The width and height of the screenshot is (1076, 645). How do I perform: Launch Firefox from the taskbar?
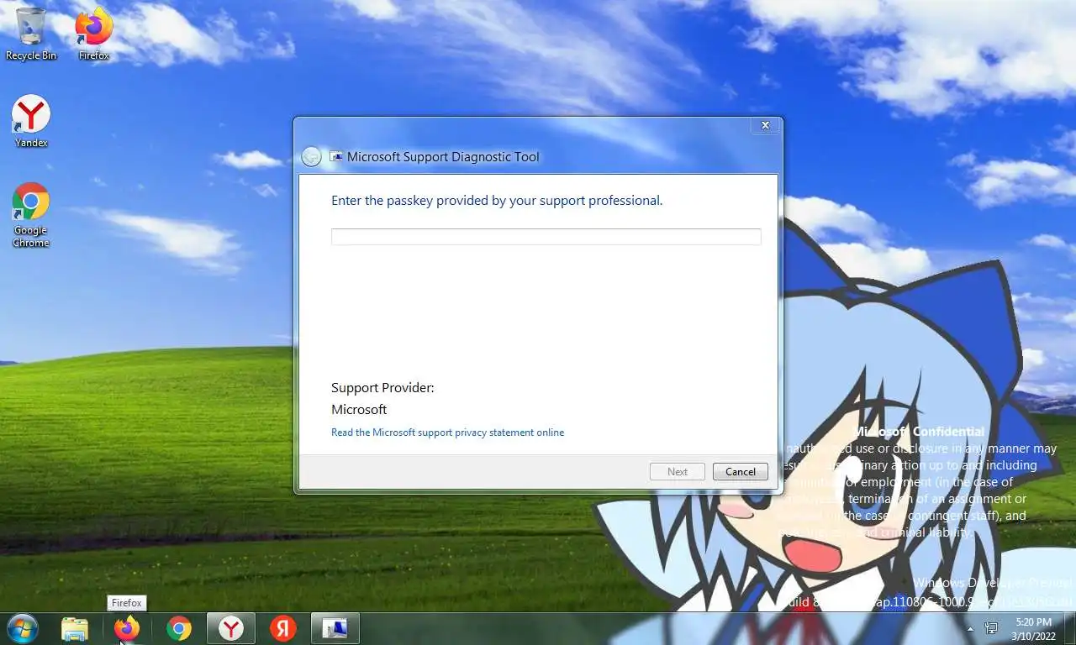[x=127, y=628]
